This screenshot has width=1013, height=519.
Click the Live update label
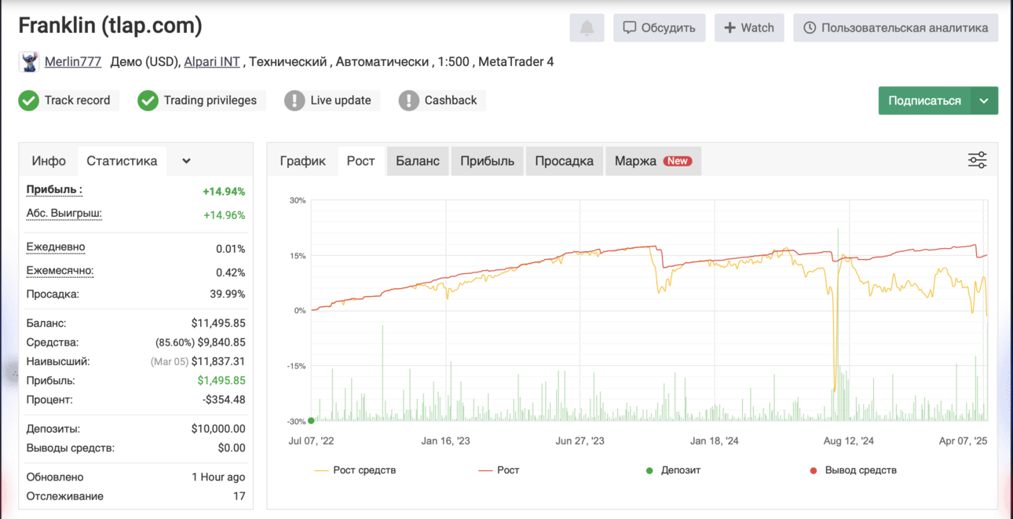341,101
